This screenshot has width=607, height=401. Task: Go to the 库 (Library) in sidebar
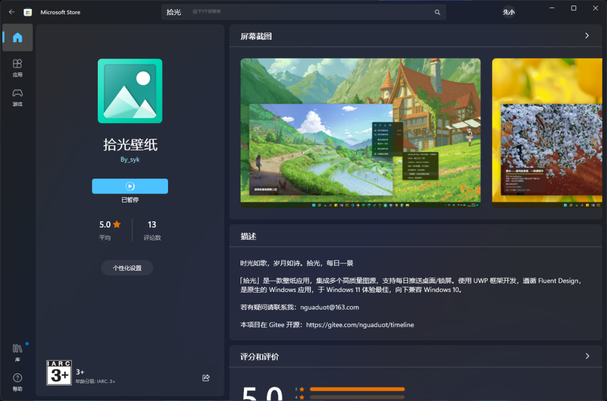point(17,351)
